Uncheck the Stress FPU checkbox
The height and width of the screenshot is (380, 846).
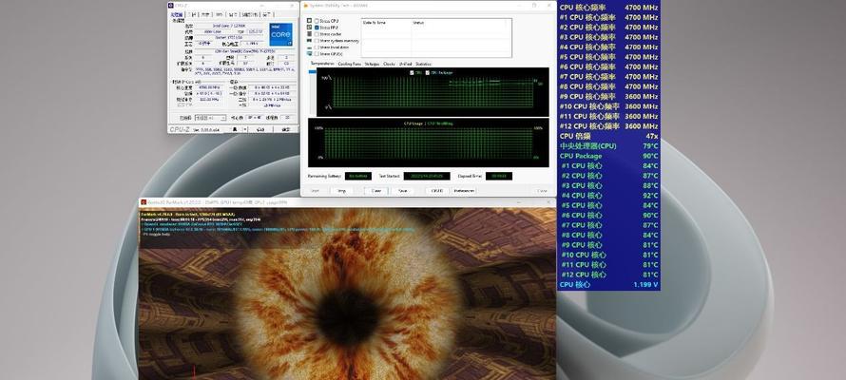(x=317, y=28)
